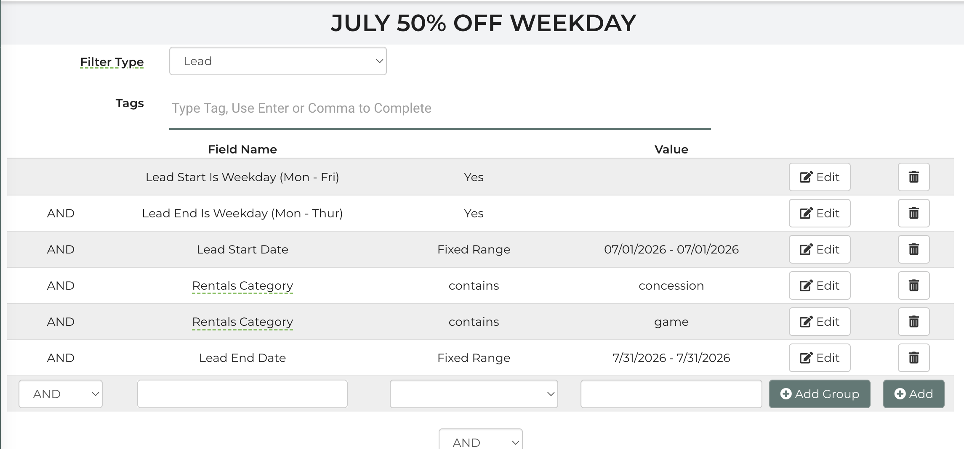964x449 pixels.
Task: Edit the game category filter
Action: (820, 322)
